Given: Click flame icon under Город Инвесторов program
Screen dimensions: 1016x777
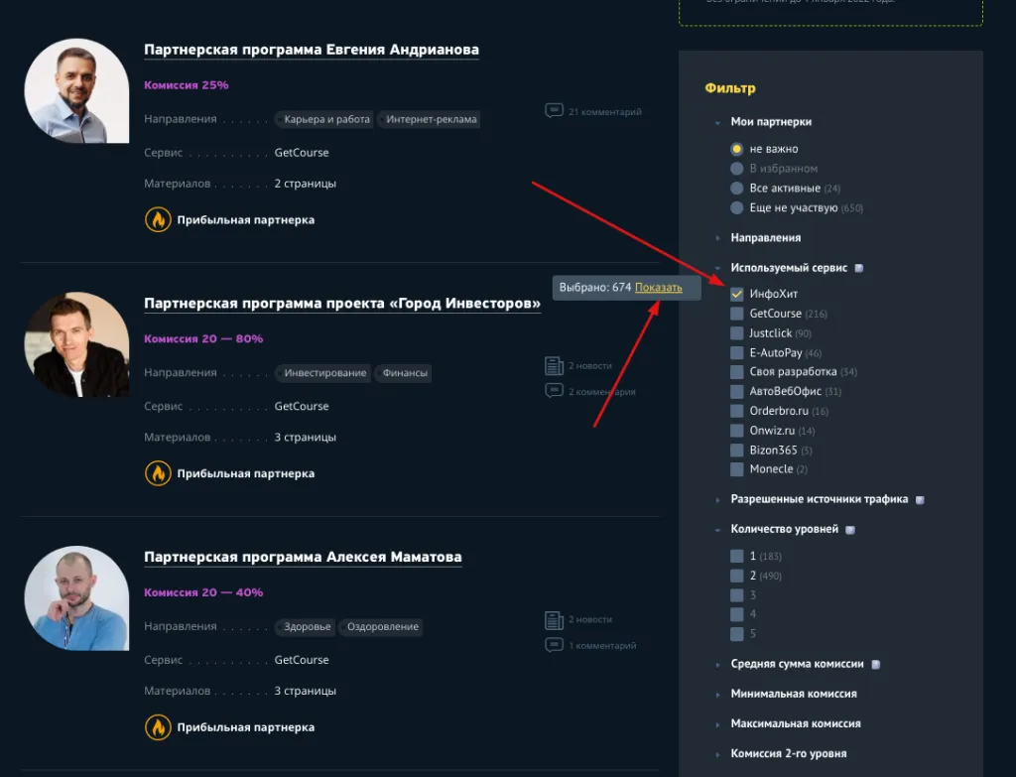Looking at the screenshot, I should tap(157, 473).
